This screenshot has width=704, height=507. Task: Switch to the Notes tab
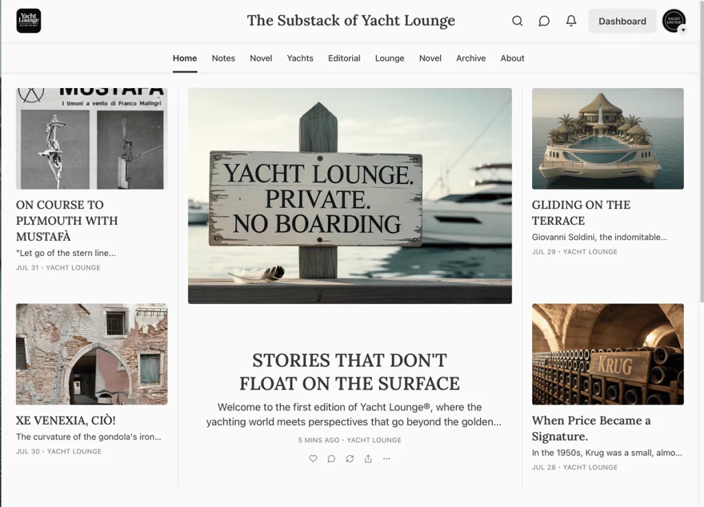[x=223, y=58]
